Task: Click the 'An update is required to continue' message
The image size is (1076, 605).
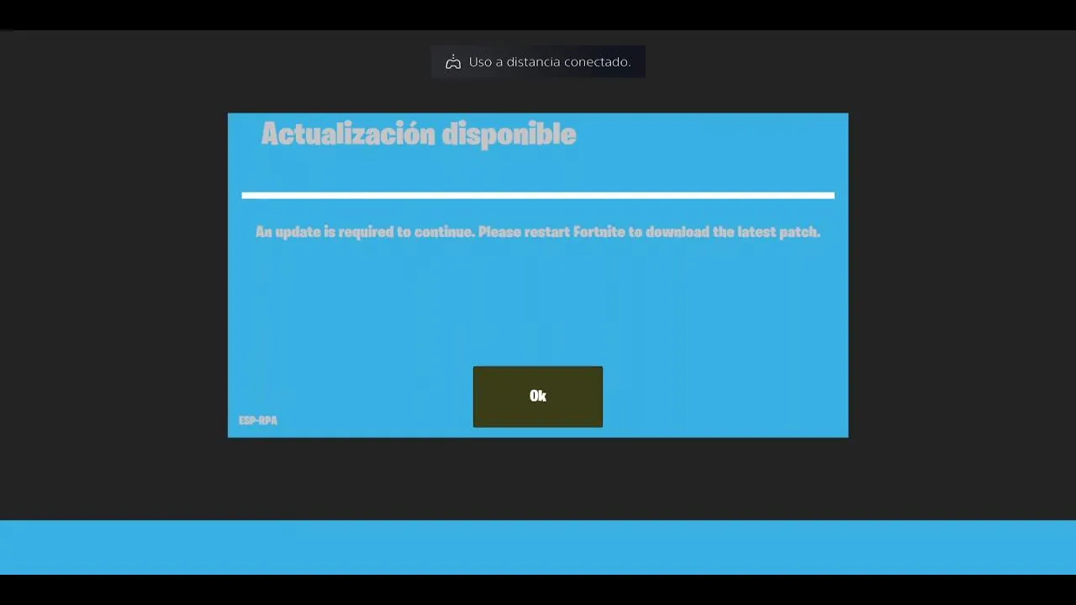Action: click(x=538, y=232)
